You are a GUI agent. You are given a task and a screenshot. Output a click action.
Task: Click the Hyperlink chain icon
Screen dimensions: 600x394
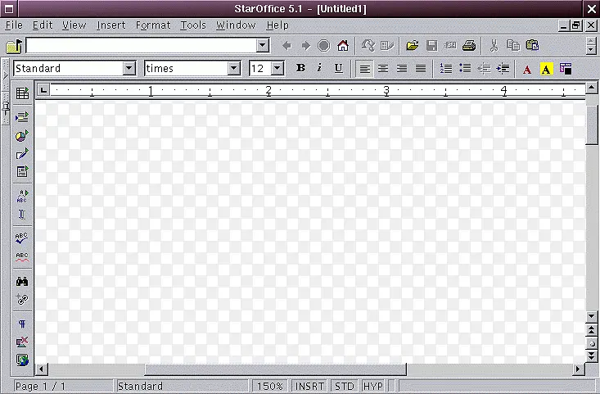(x=22, y=300)
